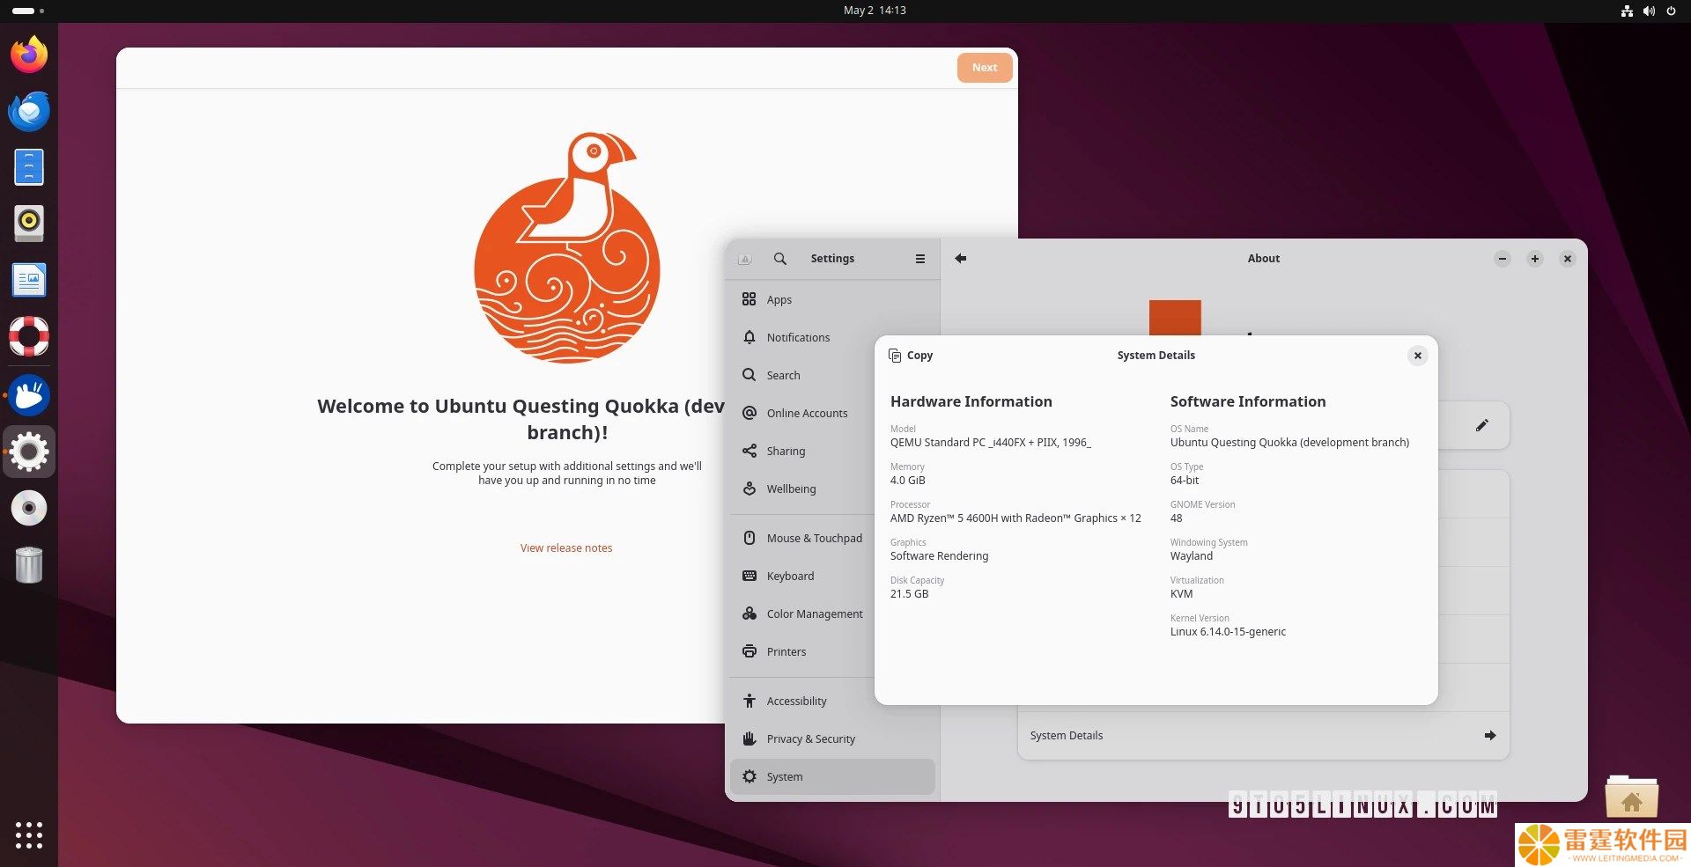The image size is (1691, 867).
Task: Click the volume icon in top bar
Action: coord(1649,11)
